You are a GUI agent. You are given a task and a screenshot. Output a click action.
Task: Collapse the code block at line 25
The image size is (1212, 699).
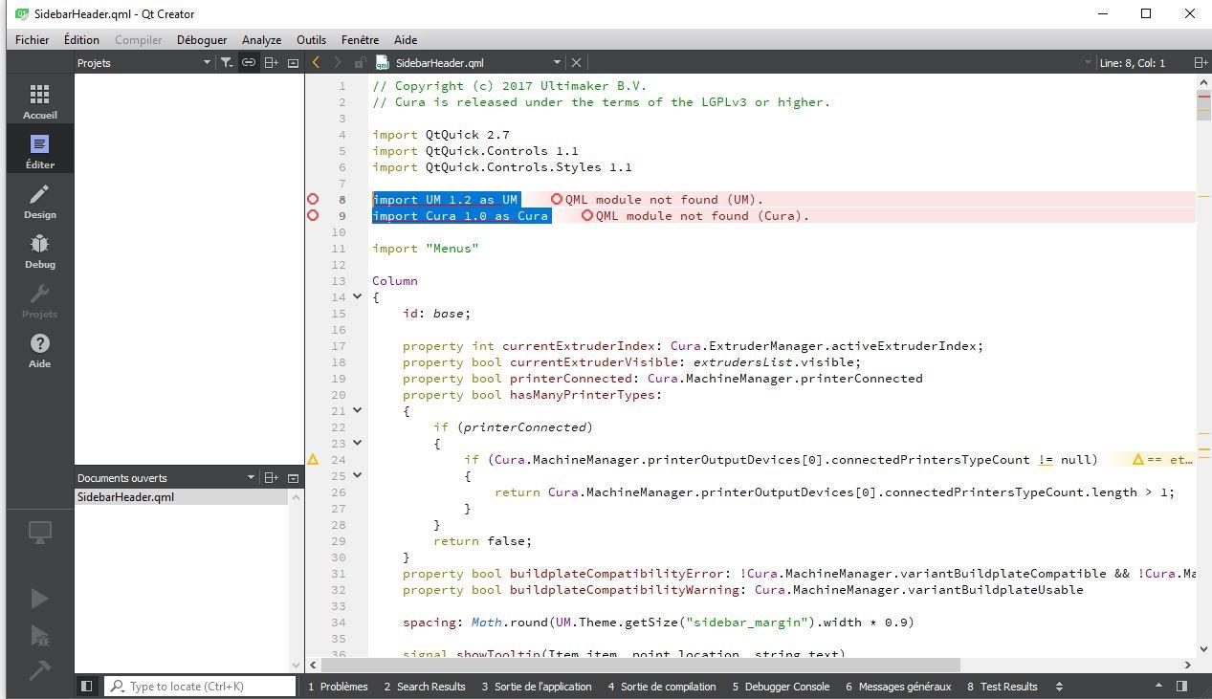[x=358, y=476]
